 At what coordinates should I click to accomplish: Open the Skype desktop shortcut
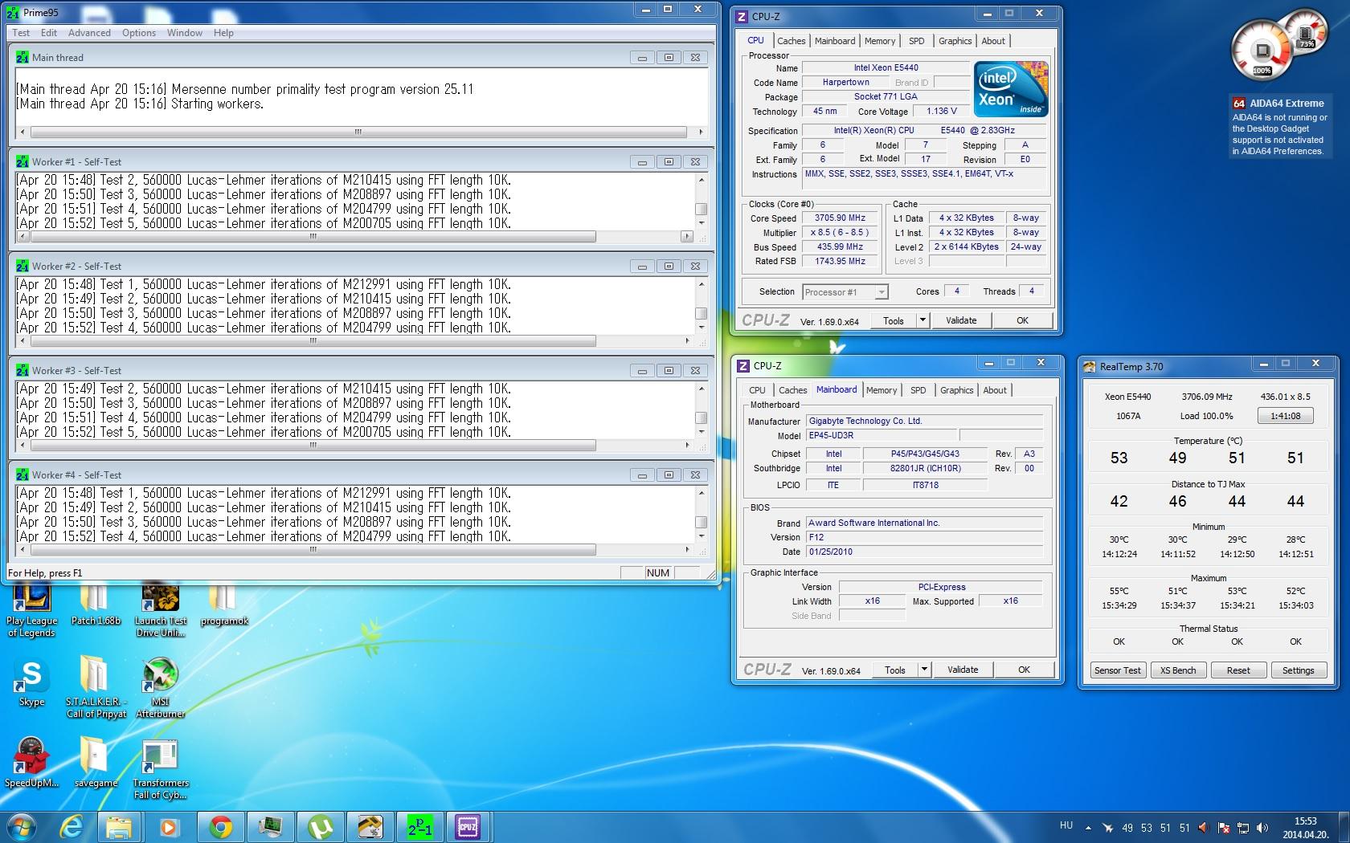click(31, 682)
